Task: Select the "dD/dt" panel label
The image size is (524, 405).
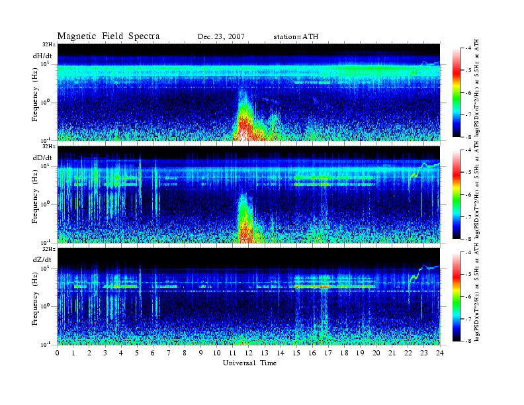Action: pos(42,157)
